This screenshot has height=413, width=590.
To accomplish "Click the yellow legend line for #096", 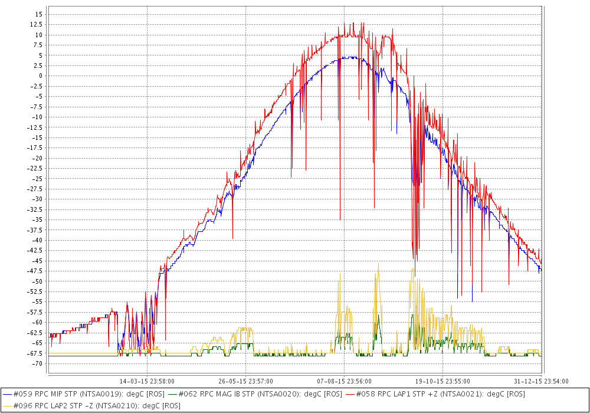I will coord(7,407).
